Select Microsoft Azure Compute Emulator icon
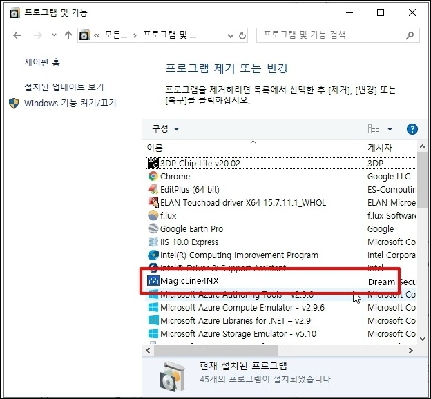 pos(153,307)
